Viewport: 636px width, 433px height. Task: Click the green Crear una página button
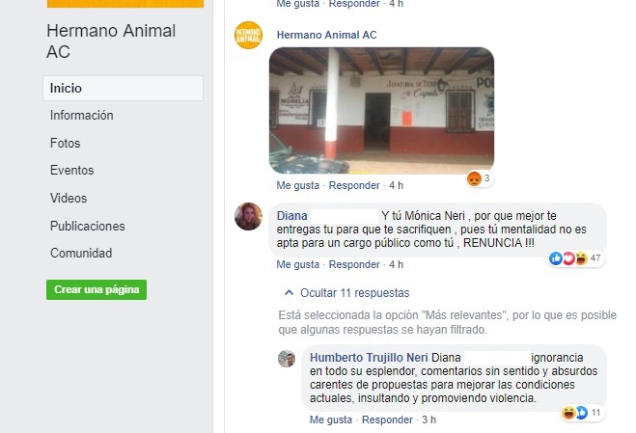97,289
